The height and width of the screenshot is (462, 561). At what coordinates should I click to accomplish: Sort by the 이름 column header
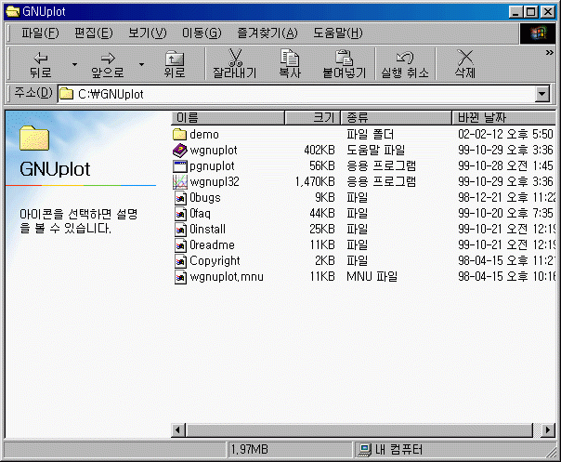(x=228, y=117)
